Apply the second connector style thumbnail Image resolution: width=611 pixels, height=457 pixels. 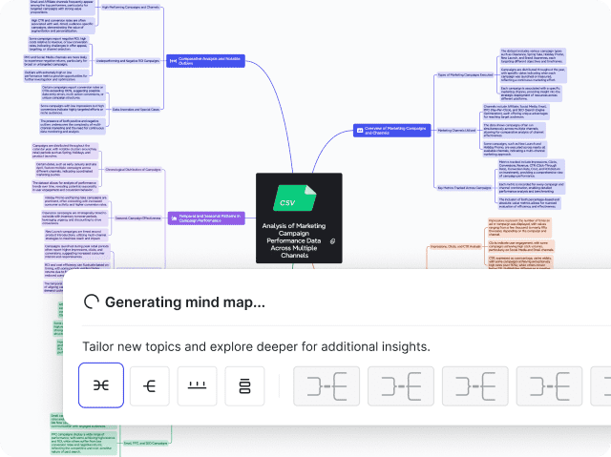coord(398,385)
